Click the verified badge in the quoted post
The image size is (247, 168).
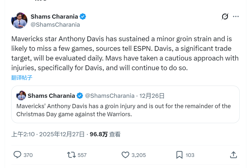pyautogui.click(x=80, y=96)
